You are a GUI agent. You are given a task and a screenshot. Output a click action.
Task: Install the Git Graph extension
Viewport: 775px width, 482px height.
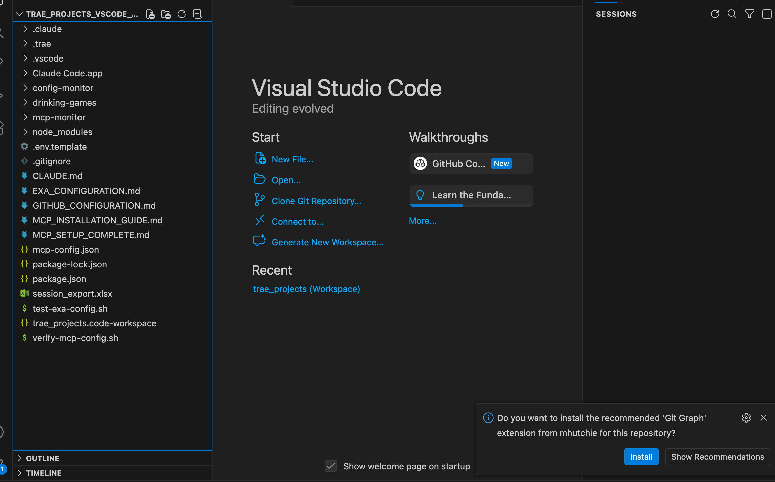pyautogui.click(x=641, y=457)
